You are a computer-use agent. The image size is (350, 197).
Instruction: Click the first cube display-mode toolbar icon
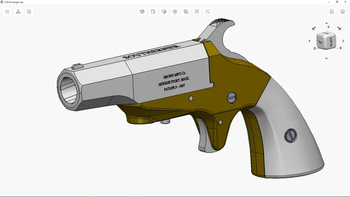pyautogui.click(x=142, y=11)
